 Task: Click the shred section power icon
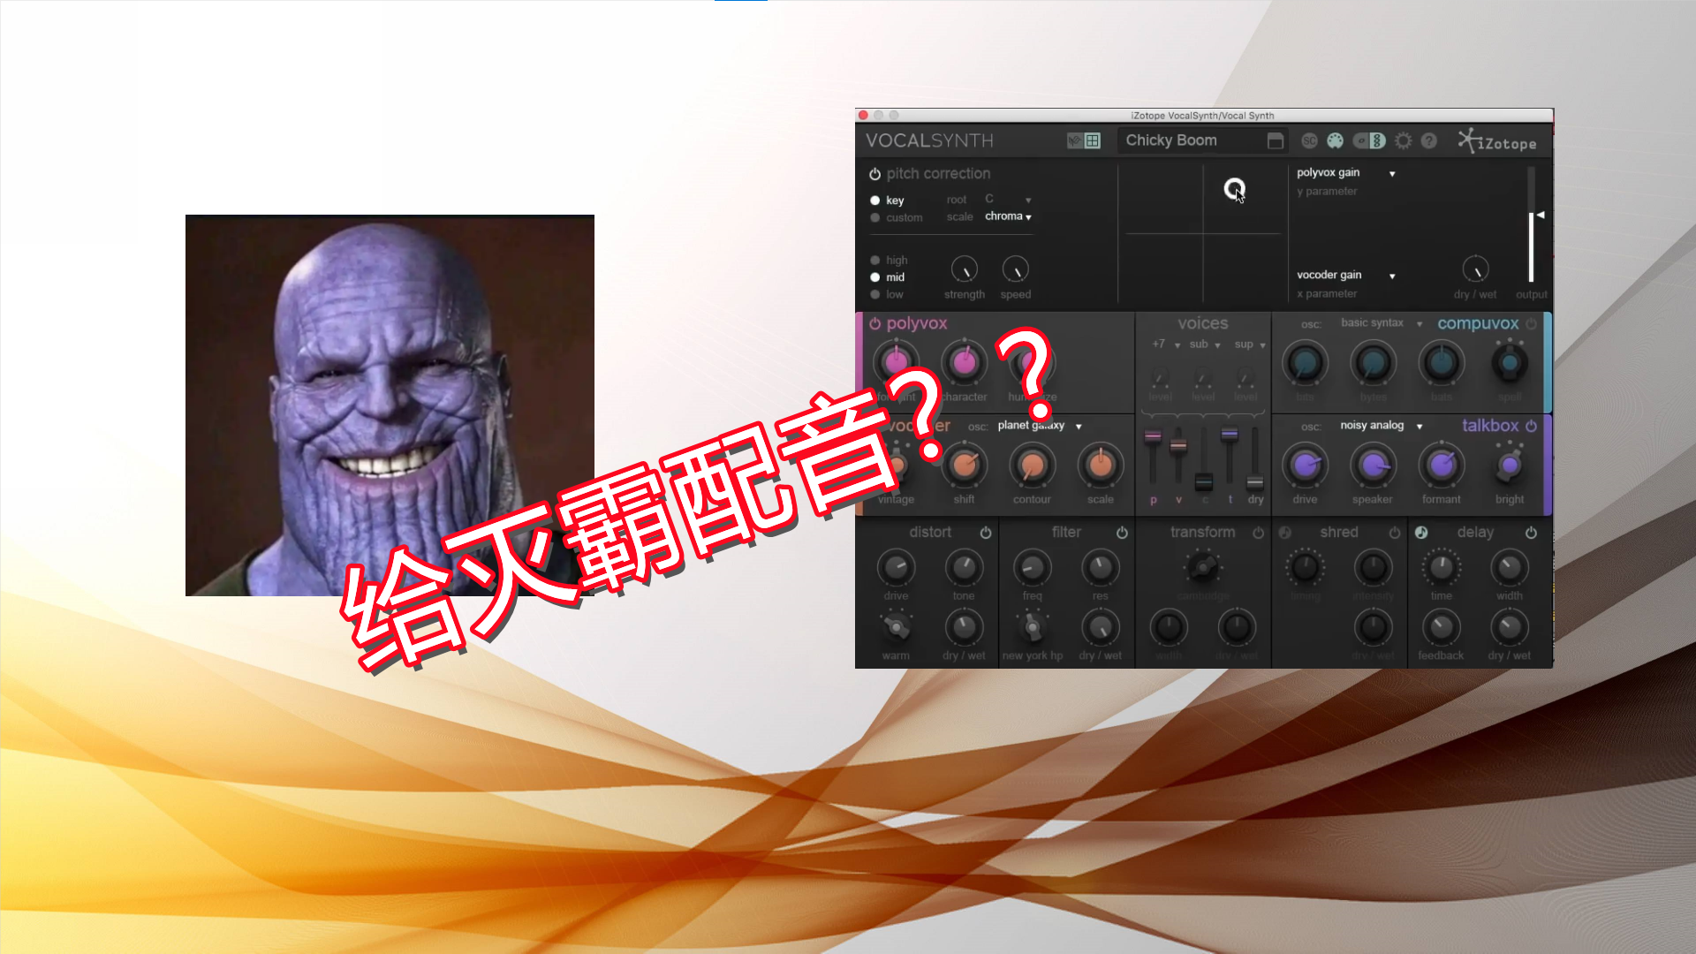(1394, 533)
